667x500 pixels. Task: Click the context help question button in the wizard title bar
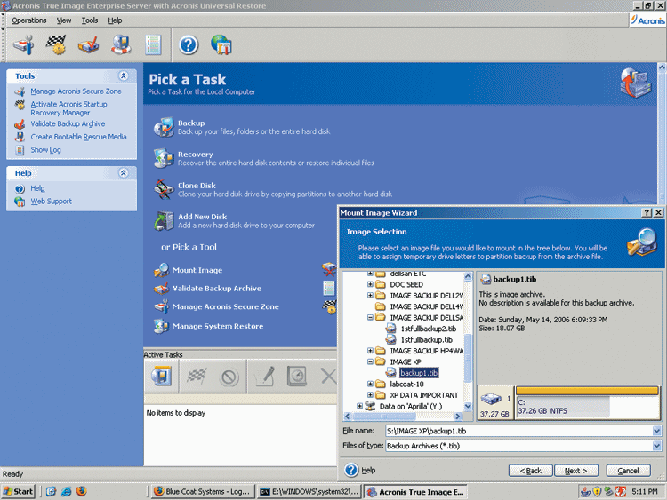[647, 213]
